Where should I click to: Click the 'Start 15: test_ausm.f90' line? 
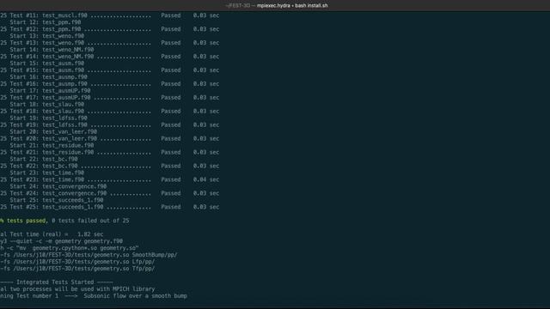[x=47, y=64]
